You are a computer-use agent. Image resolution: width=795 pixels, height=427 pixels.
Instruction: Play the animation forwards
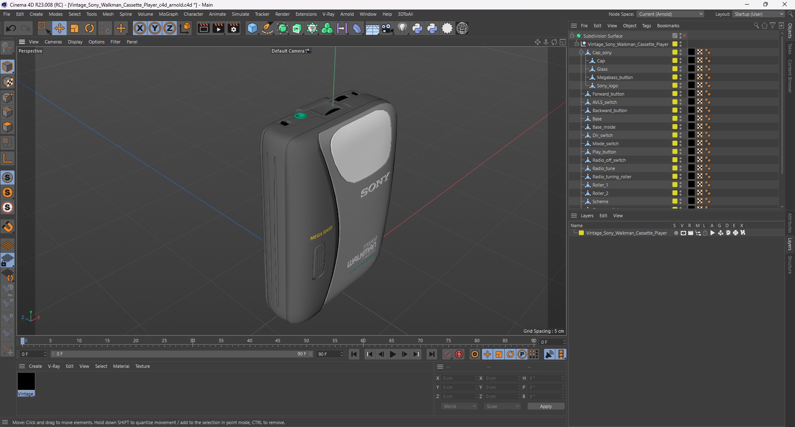tap(393, 354)
